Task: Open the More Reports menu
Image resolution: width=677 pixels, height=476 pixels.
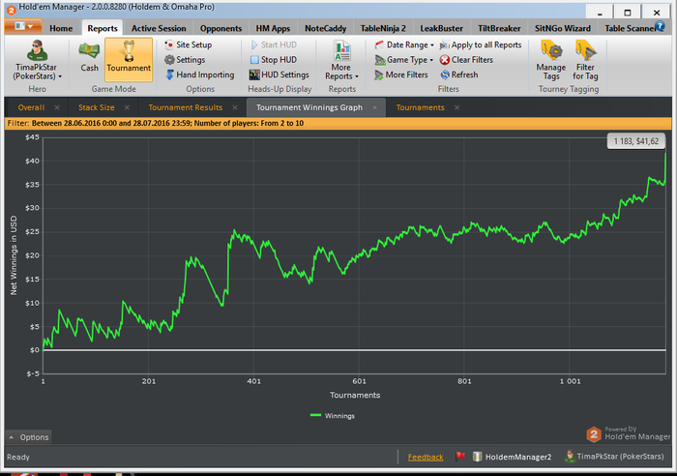Action: (341, 61)
